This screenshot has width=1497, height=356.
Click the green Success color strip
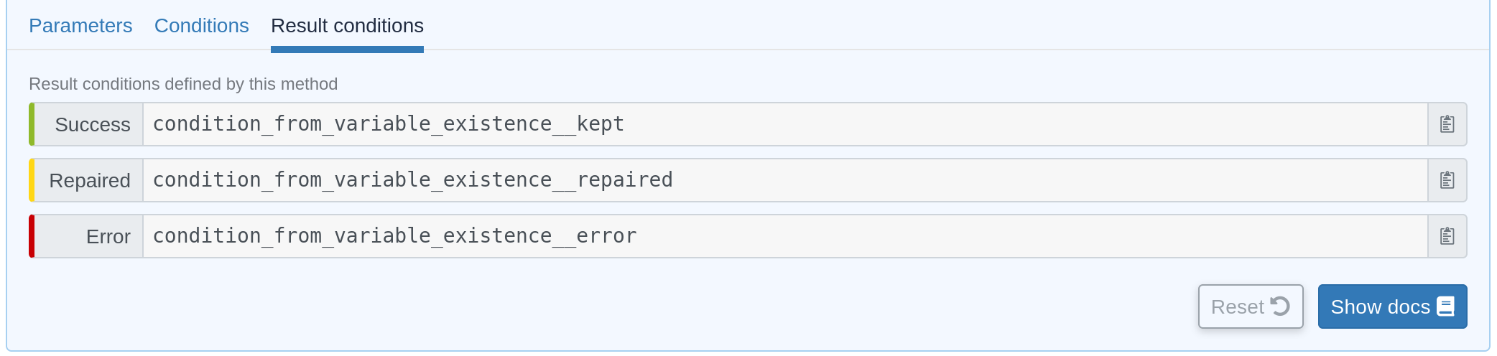tap(32, 124)
